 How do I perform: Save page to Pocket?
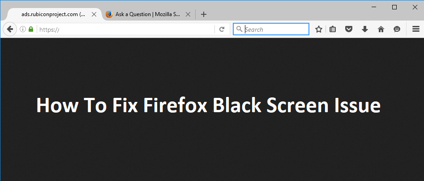tap(349, 29)
